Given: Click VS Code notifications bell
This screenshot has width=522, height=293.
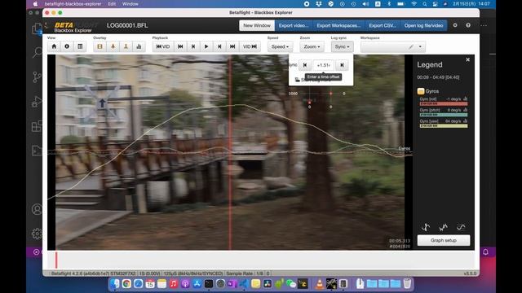Looking at the screenshot, I should [x=485, y=252].
